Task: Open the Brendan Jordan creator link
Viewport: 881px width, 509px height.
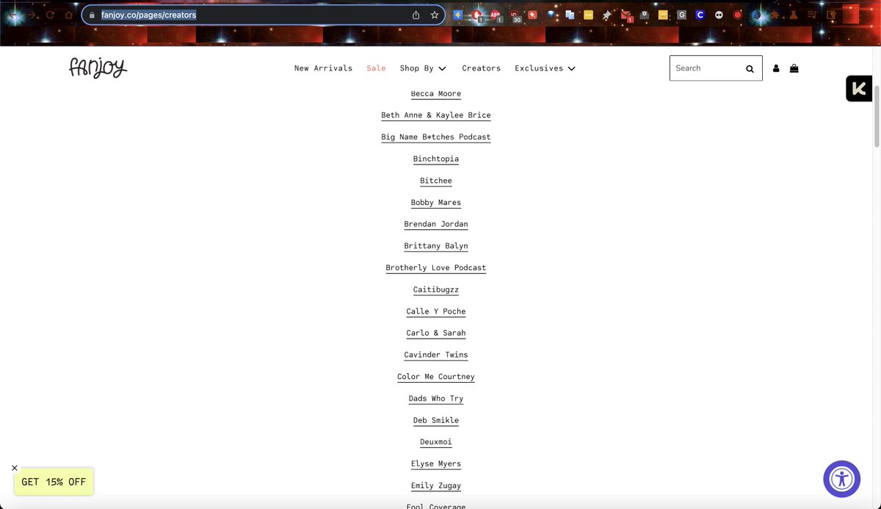Action: (436, 224)
